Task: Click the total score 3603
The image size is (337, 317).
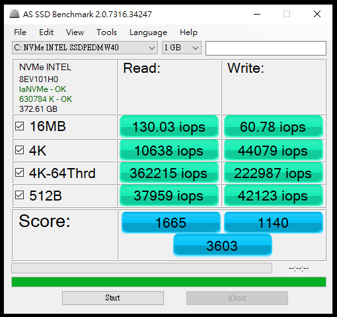Action: (x=223, y=246)
